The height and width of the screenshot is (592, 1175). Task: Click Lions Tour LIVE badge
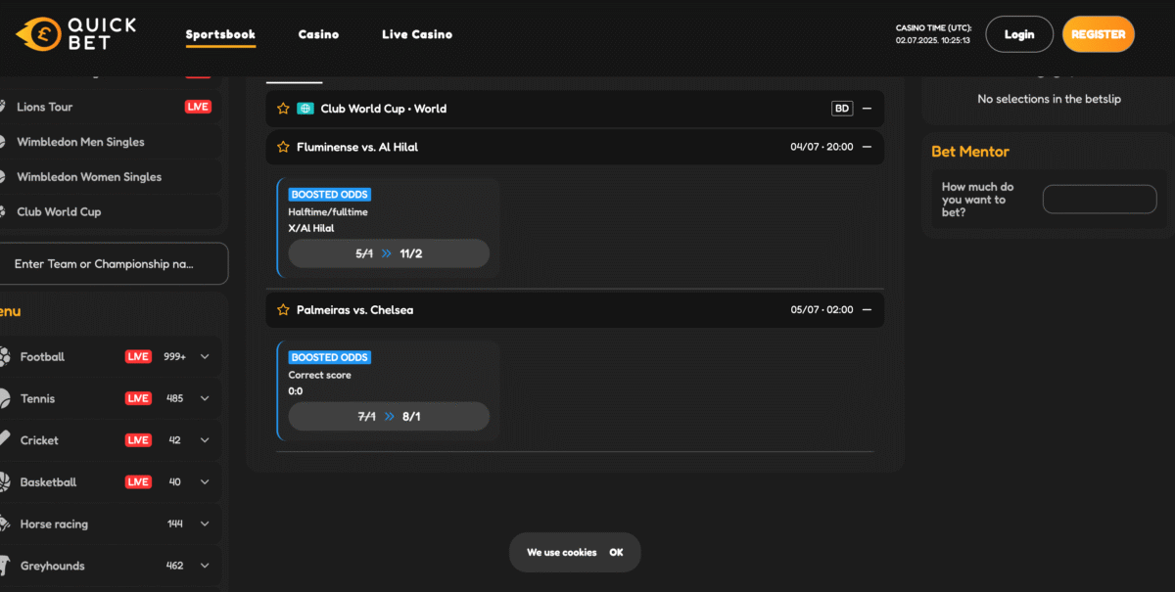pos(198,107)
